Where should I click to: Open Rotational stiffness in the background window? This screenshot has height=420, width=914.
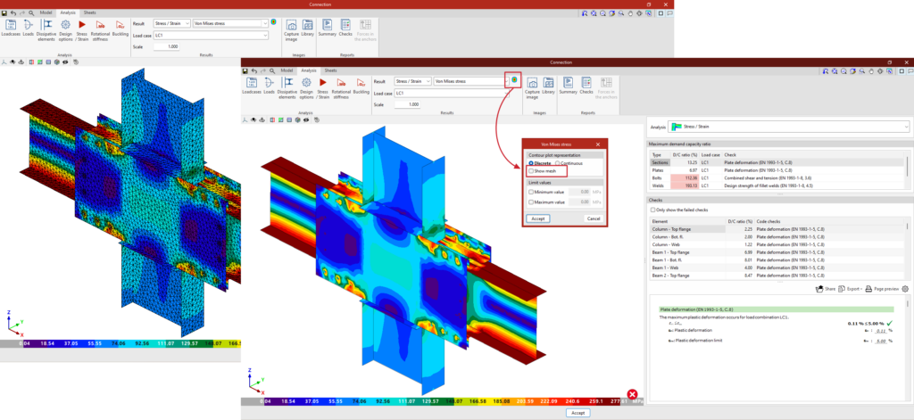(100, 29)
